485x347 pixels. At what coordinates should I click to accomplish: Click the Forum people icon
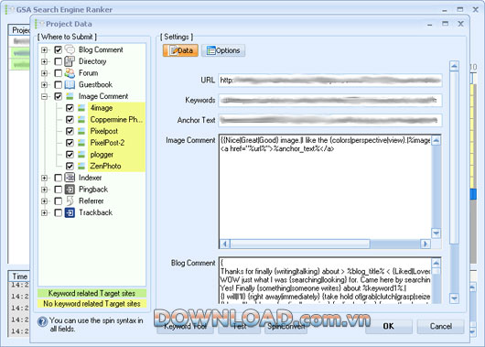click(70, 73)
